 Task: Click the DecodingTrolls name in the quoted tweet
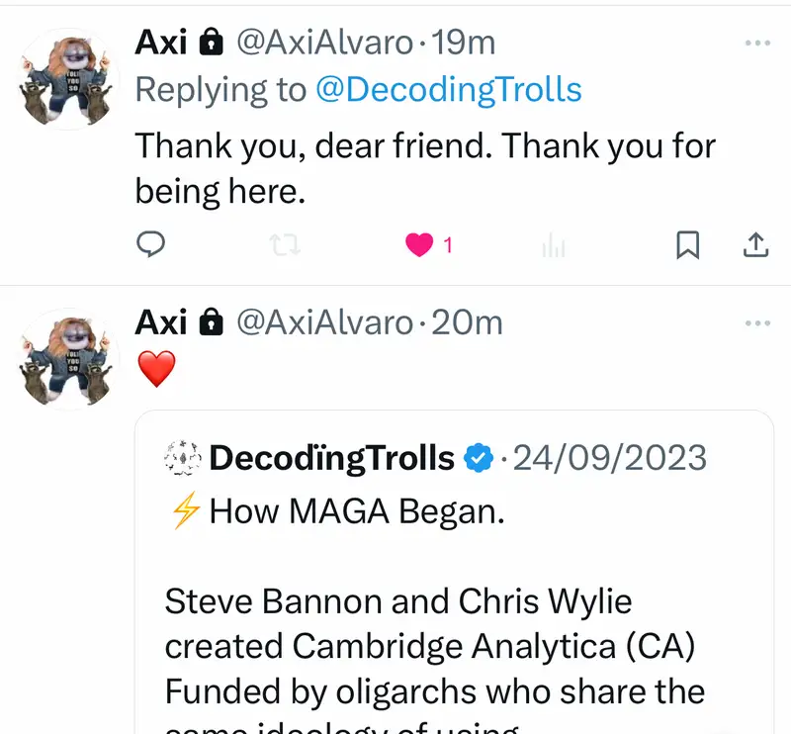(x=332, y=459)
